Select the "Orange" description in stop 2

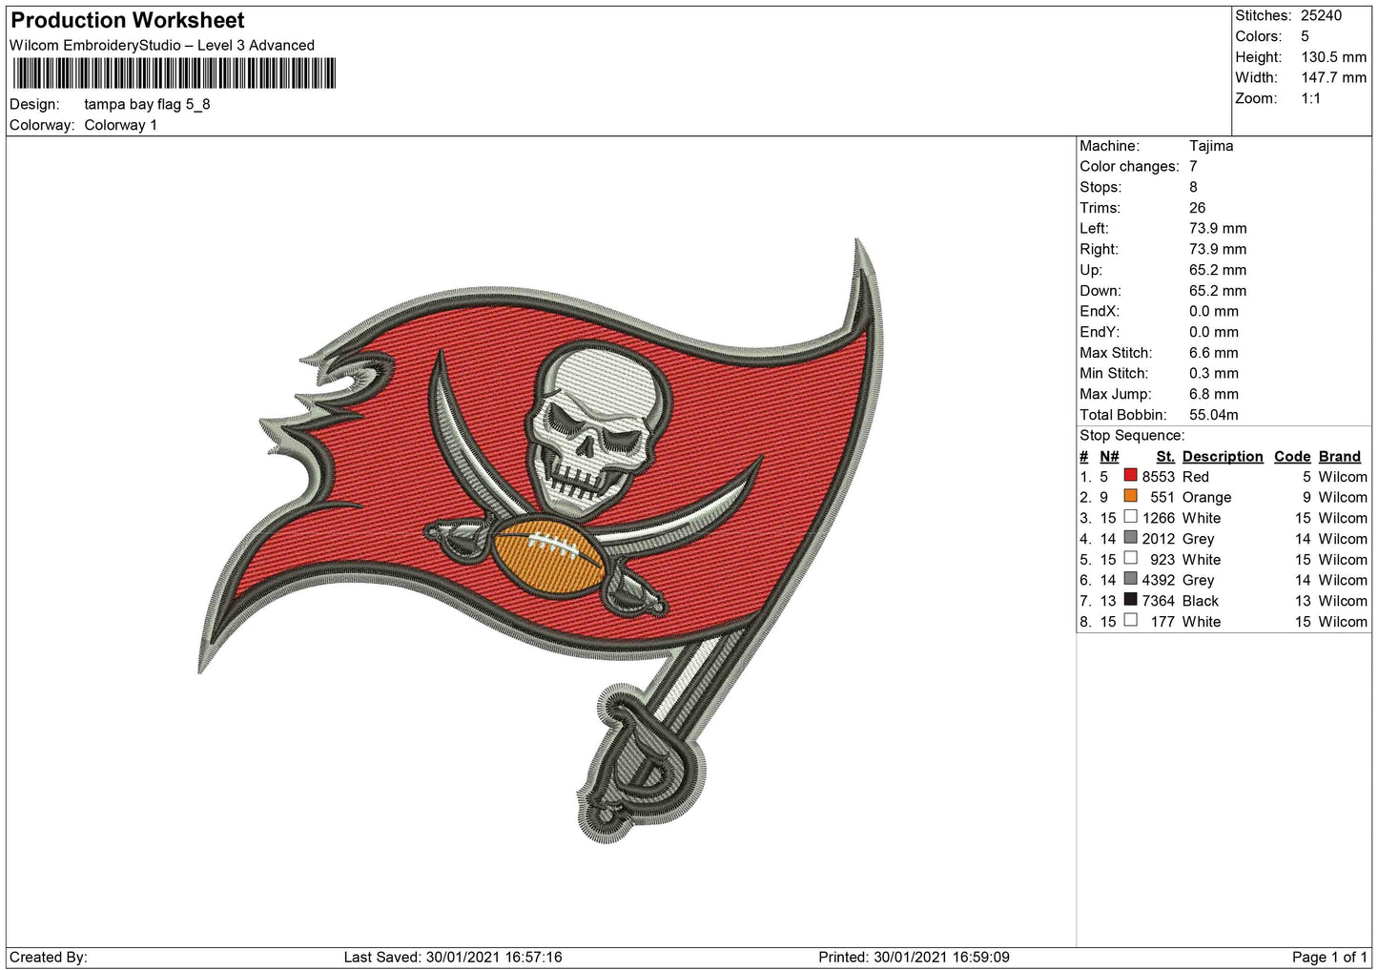[1207, 498]
